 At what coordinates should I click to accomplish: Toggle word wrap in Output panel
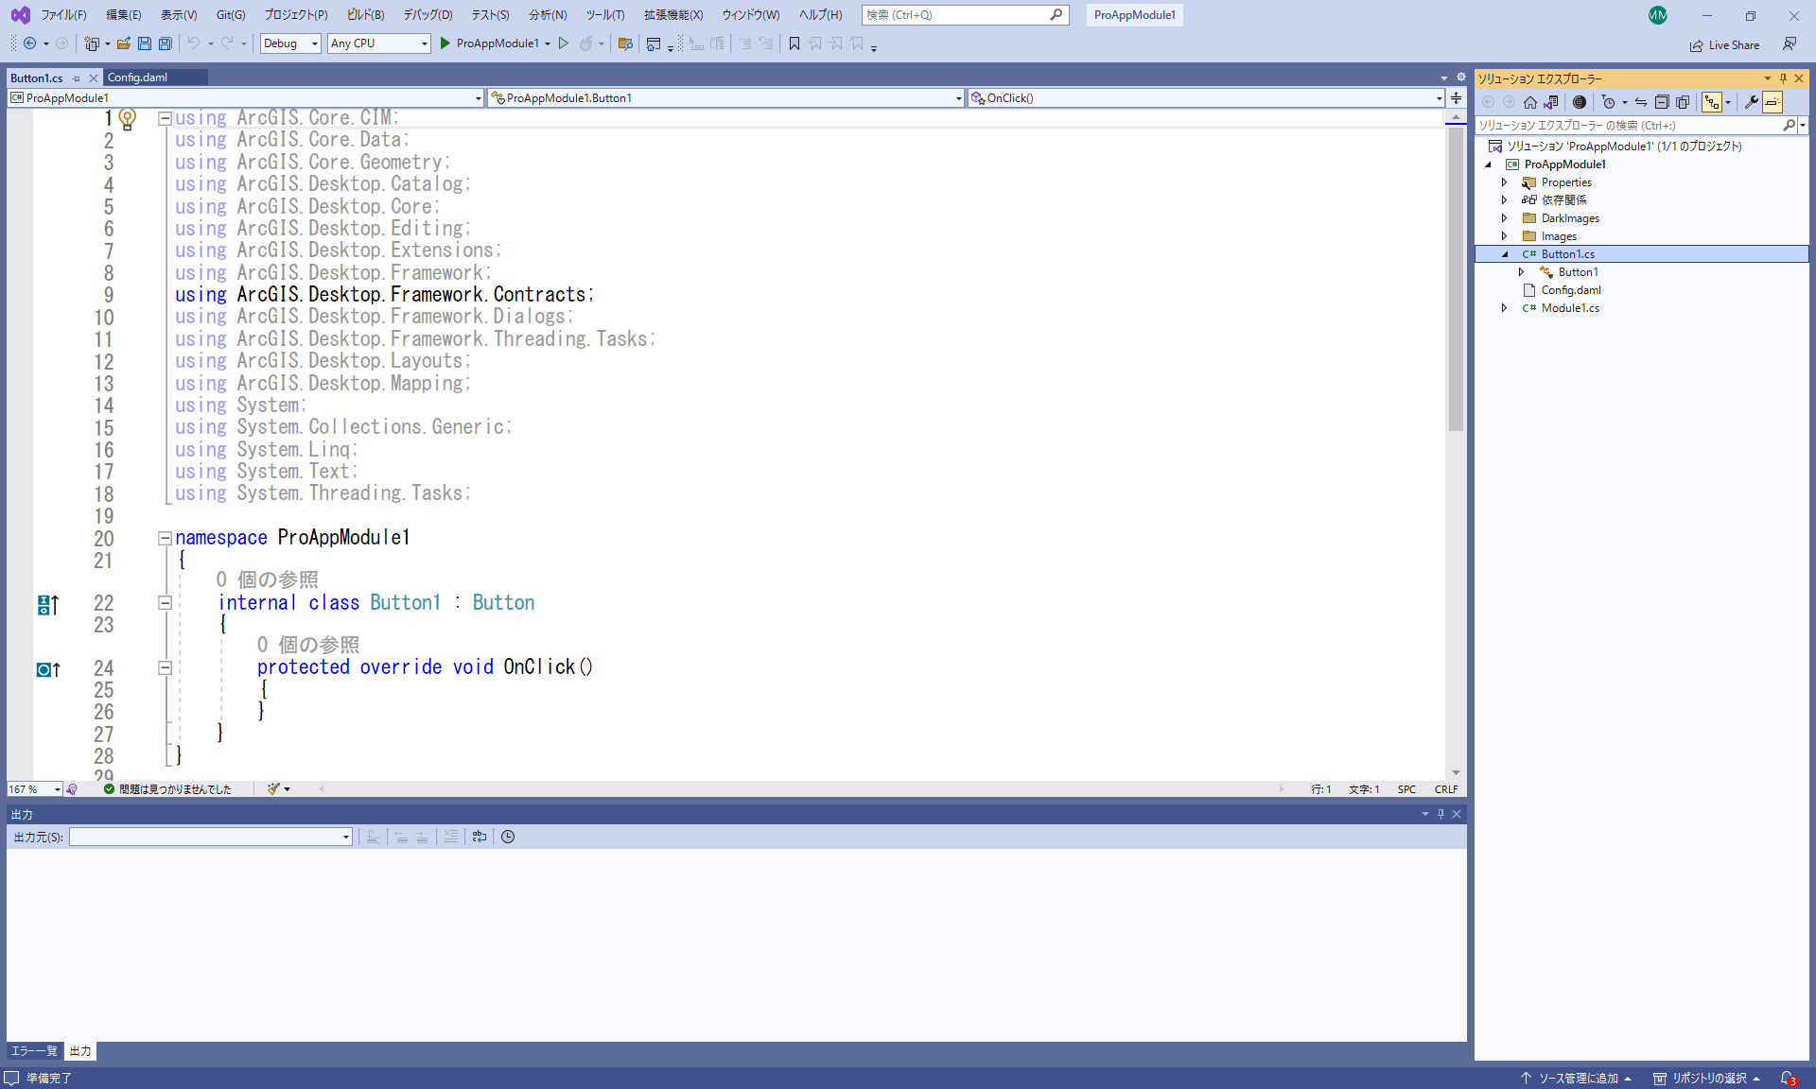pos(480,837)
